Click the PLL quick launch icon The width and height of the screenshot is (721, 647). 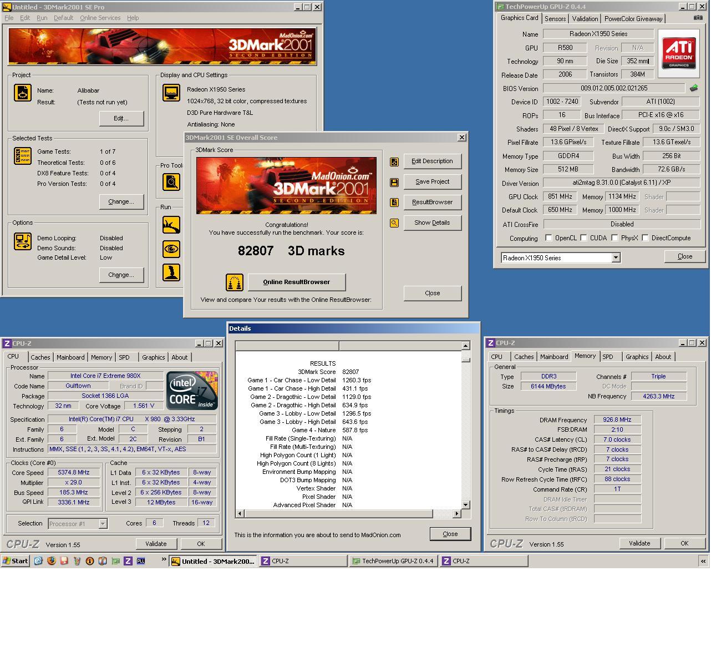click(x=141, y=561)
